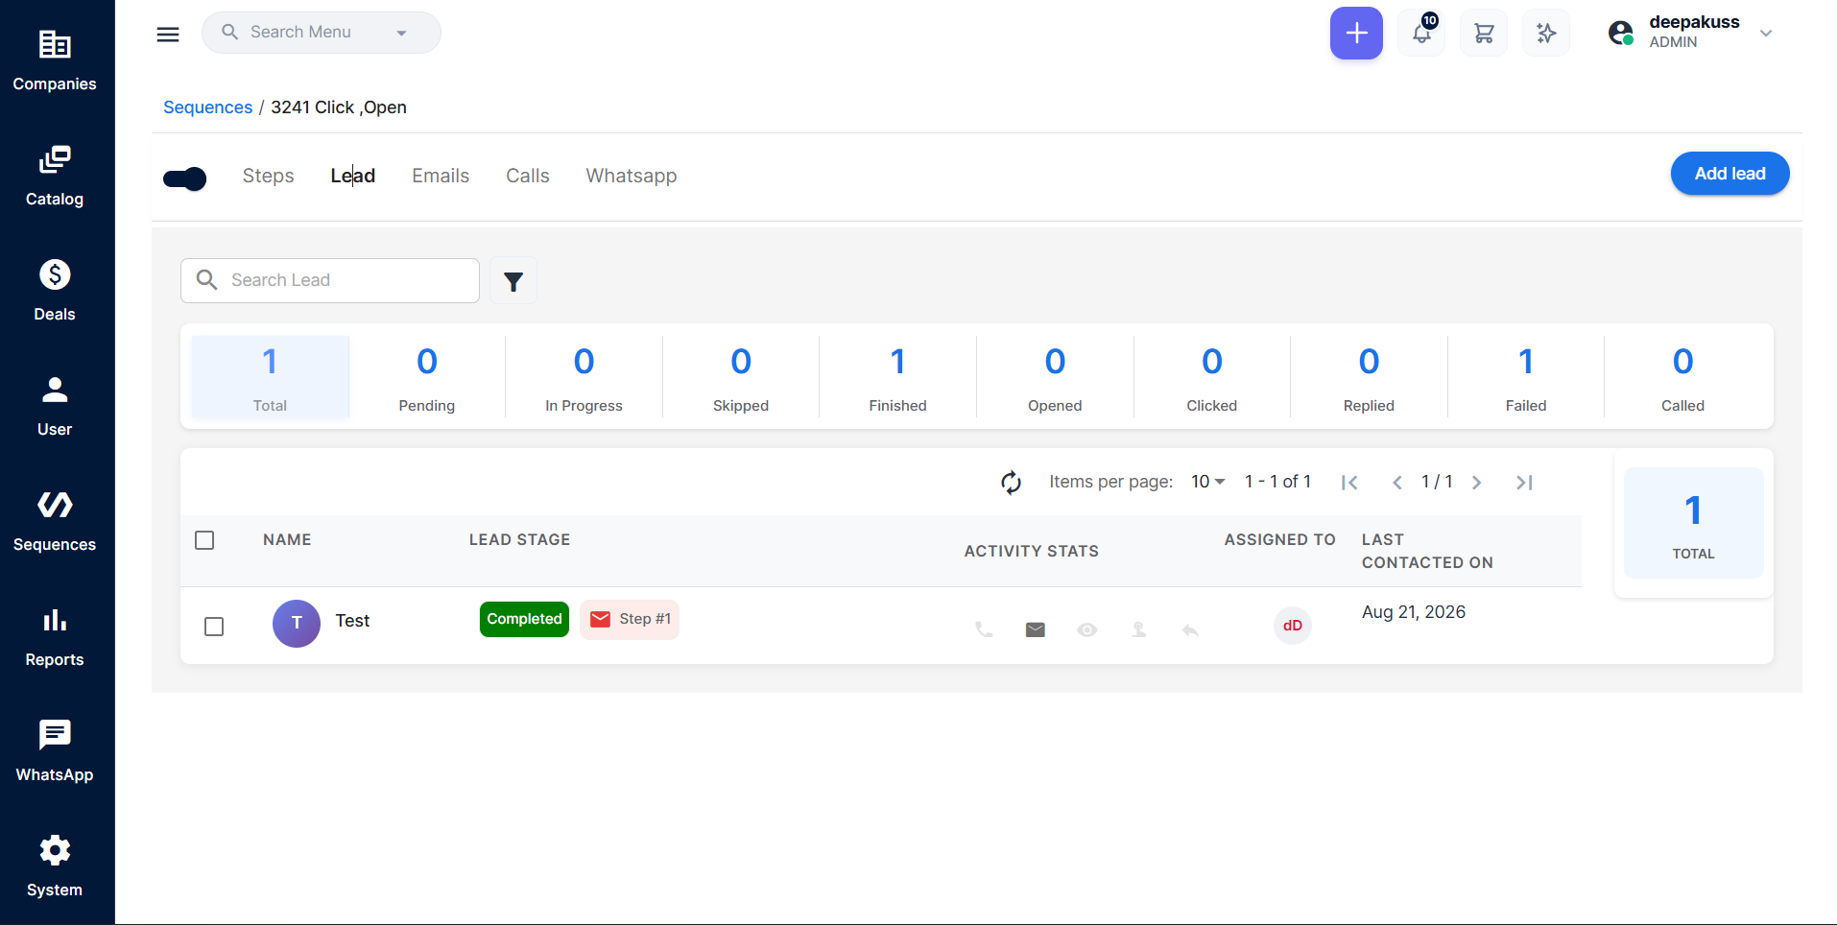1837x925 pixels.
Task: Switch to the Calls tab
Action: [528, 176]
